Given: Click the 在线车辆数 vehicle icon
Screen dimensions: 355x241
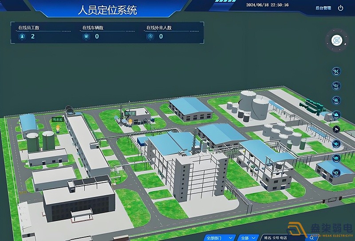Looking at the screenshot, I should (86, 36).
